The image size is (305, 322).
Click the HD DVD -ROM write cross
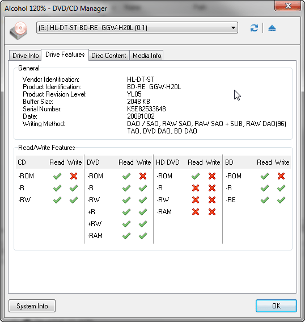(x=212, y=176)
